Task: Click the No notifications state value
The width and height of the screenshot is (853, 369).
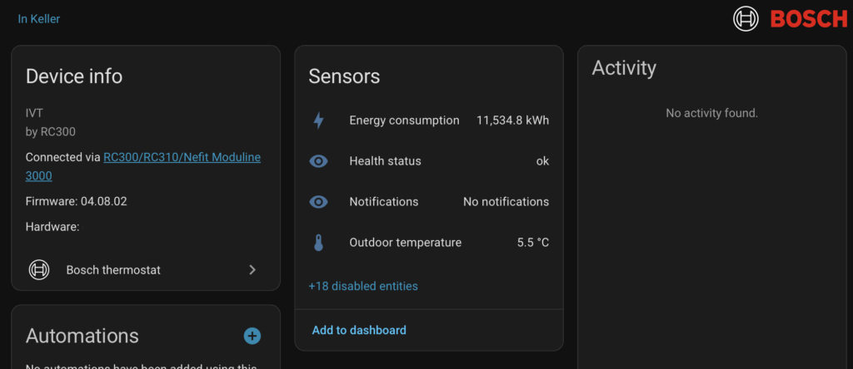Action: click(506, 202)
